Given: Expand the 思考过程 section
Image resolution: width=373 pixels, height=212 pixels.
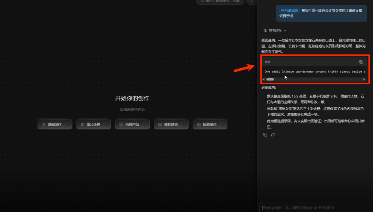Looking at the screenshot, I should 275,31.
